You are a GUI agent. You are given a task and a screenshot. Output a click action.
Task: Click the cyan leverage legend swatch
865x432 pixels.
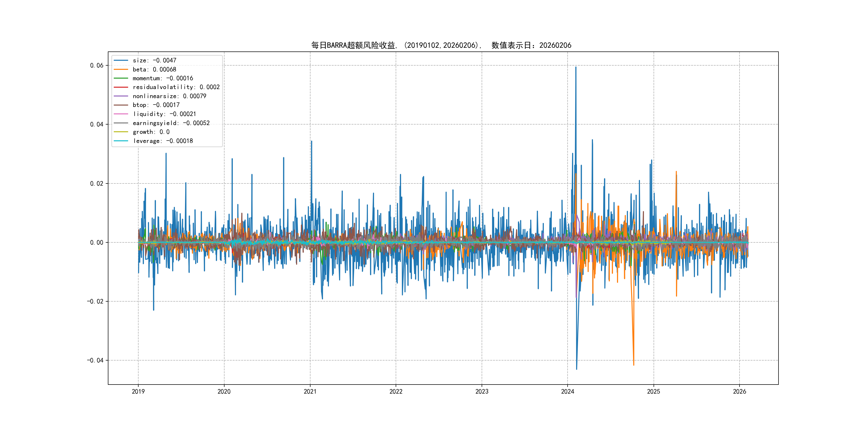point(121,141)
